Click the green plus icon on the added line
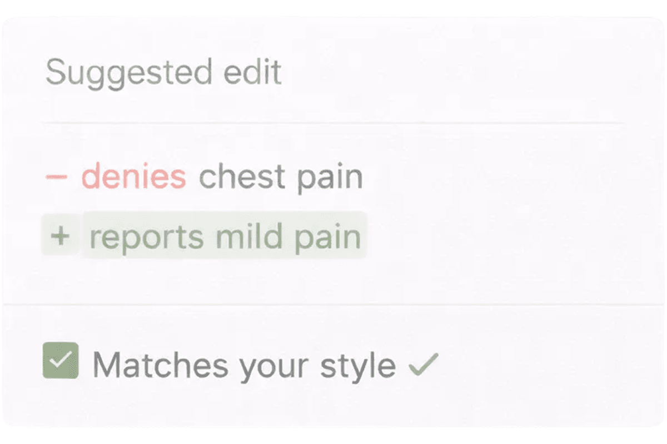Screen dimensions: 667x444 (x=59, y=236)
